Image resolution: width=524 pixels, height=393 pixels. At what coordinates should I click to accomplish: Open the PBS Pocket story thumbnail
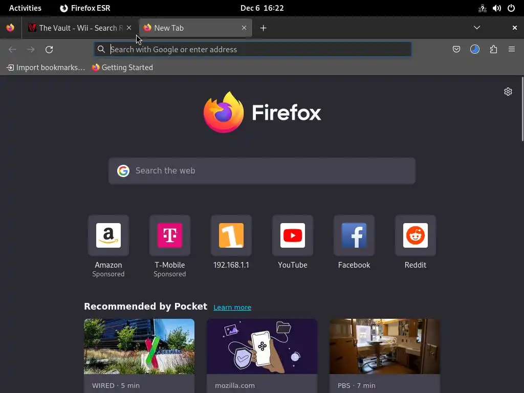(x=385, y=346)
